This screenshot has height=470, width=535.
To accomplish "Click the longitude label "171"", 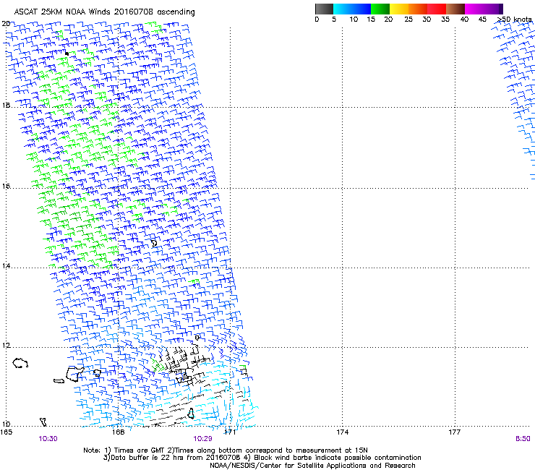I will coord(230,432).
